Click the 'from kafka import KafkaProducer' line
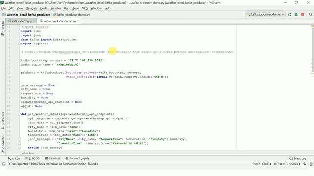Viewport: 314px width, 176px height. (49, 40)
